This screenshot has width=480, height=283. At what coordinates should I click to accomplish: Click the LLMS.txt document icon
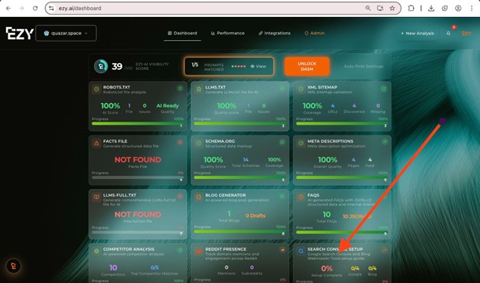[198, 89]
